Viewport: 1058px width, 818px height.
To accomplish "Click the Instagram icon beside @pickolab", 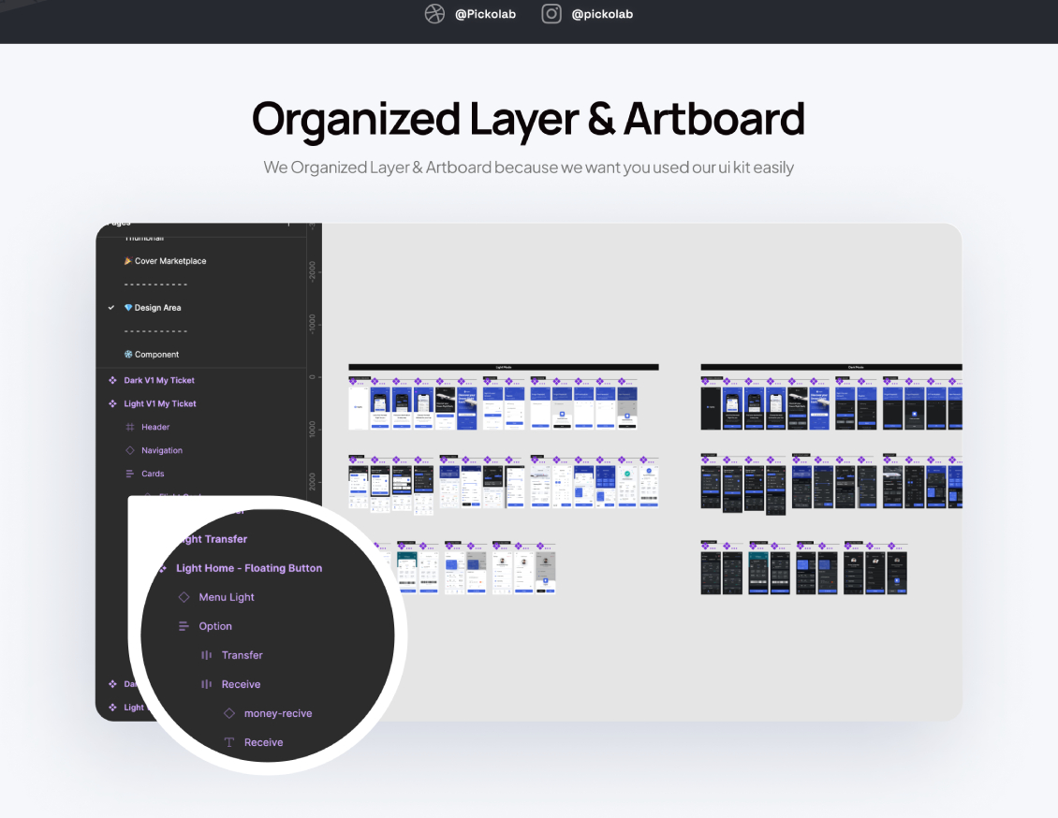I will [551, 14].
